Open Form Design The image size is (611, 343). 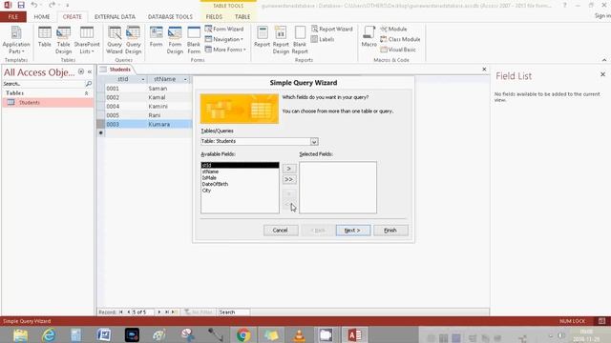(x=175, y=40)
